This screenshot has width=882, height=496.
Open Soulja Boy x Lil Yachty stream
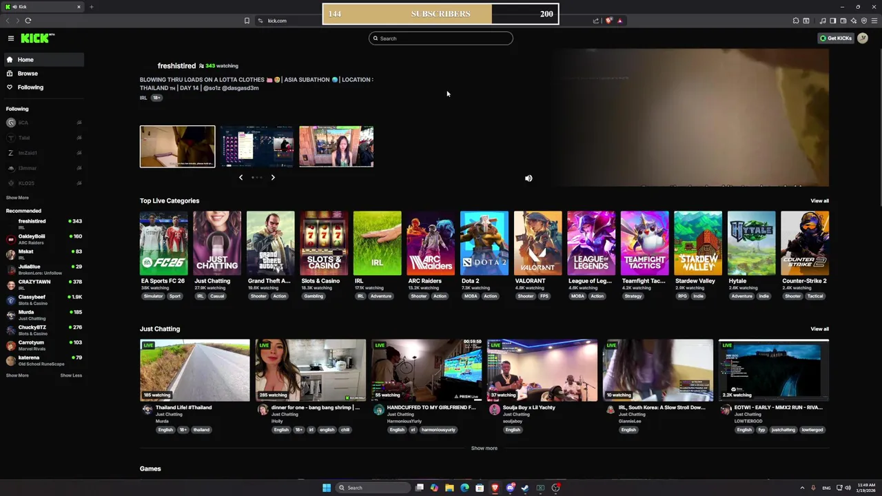(x=542, y=370)
